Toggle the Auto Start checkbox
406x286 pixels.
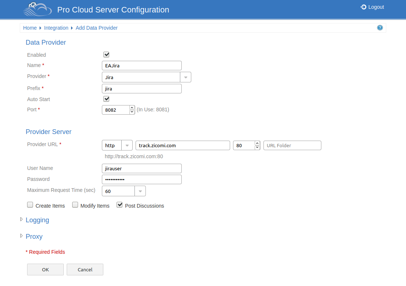tap(106, 99)
